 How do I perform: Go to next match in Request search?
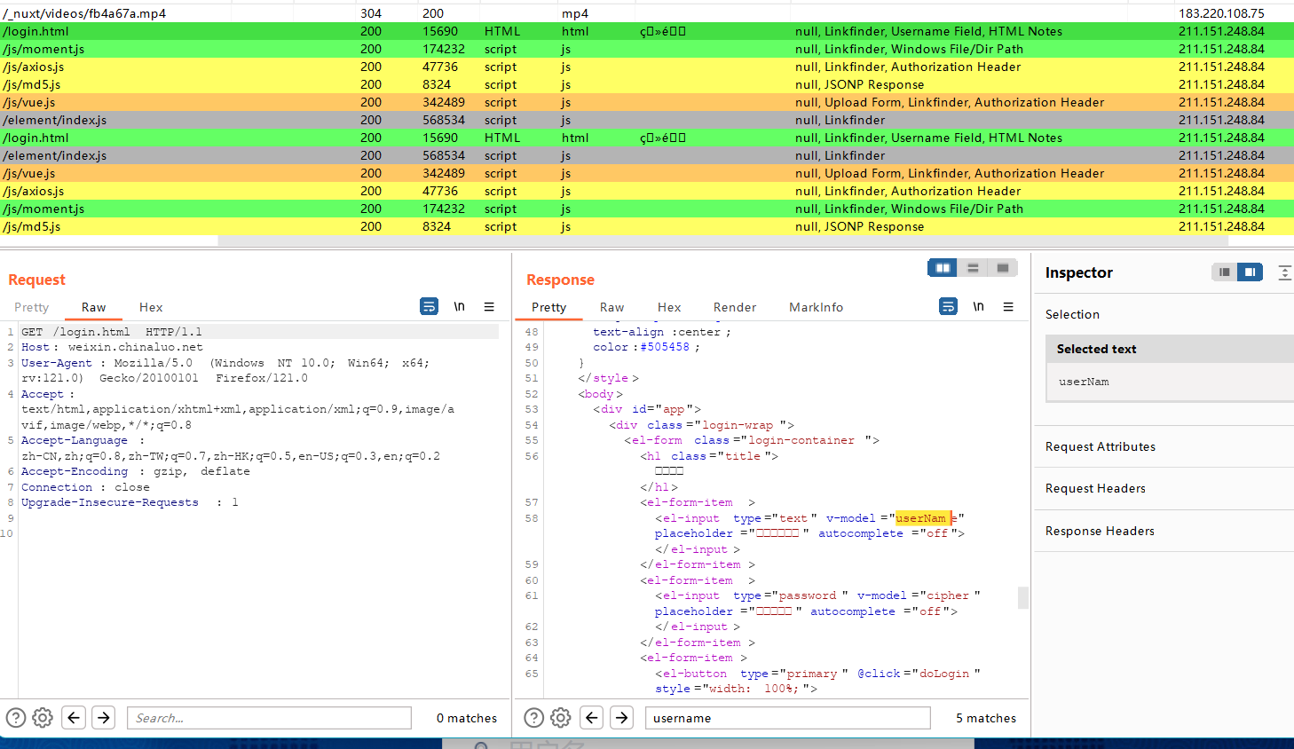[104, 717]
